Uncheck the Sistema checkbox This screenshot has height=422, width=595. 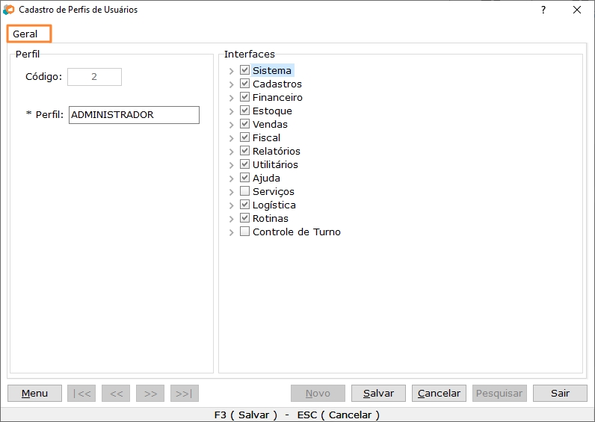pos(244,70)
